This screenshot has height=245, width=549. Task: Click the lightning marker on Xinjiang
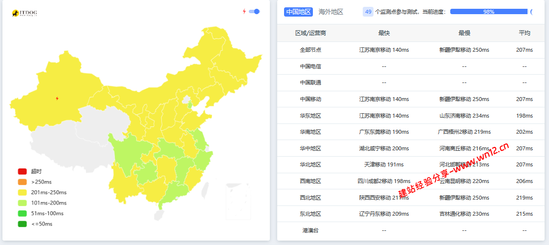point(57,99)
